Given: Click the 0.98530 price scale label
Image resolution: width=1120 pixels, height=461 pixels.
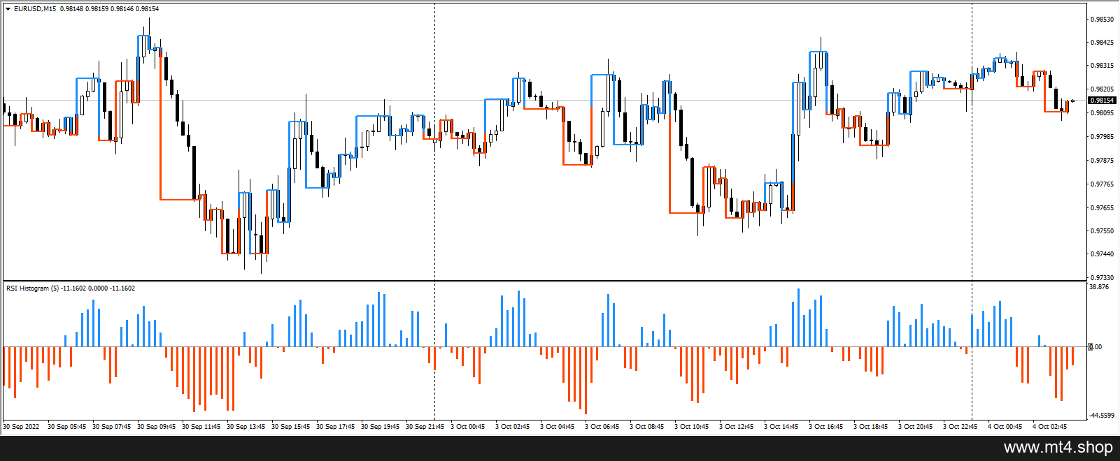Looking at the screenshot, I should tap(1103, 20).
